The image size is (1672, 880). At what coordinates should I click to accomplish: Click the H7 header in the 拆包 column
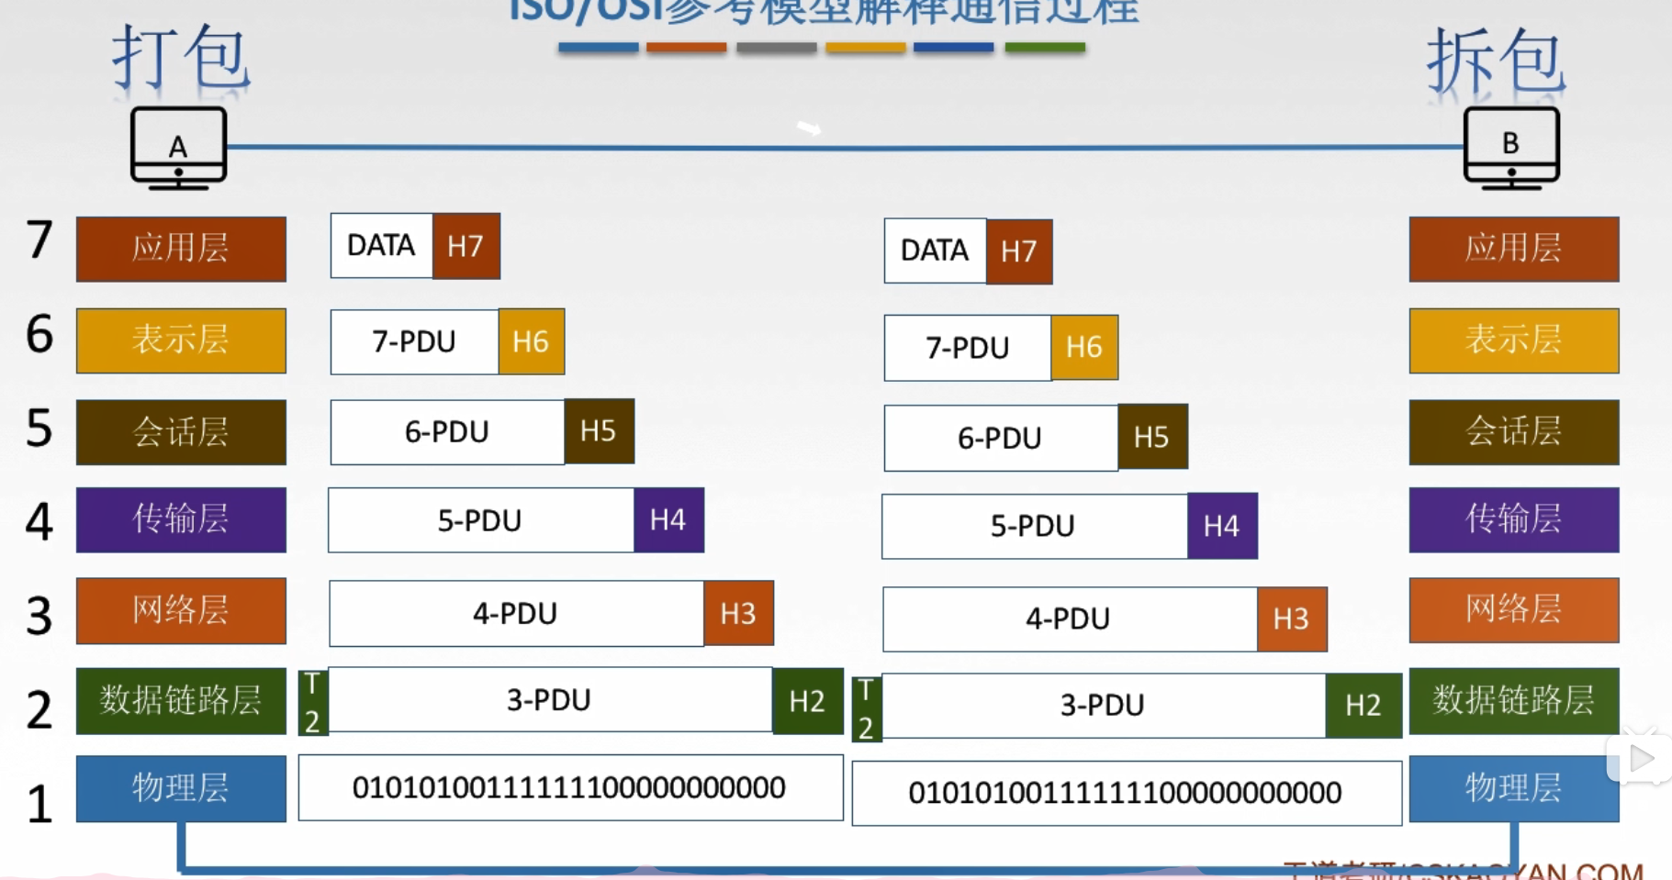point(1019,251)
